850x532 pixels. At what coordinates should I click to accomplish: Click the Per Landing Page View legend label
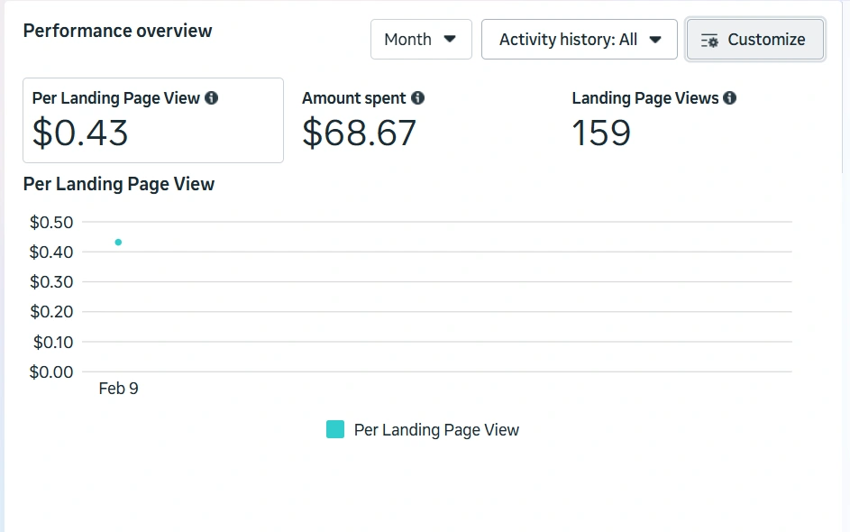tap(436, 430)
